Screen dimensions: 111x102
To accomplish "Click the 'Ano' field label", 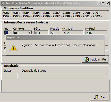I will 6,29.
